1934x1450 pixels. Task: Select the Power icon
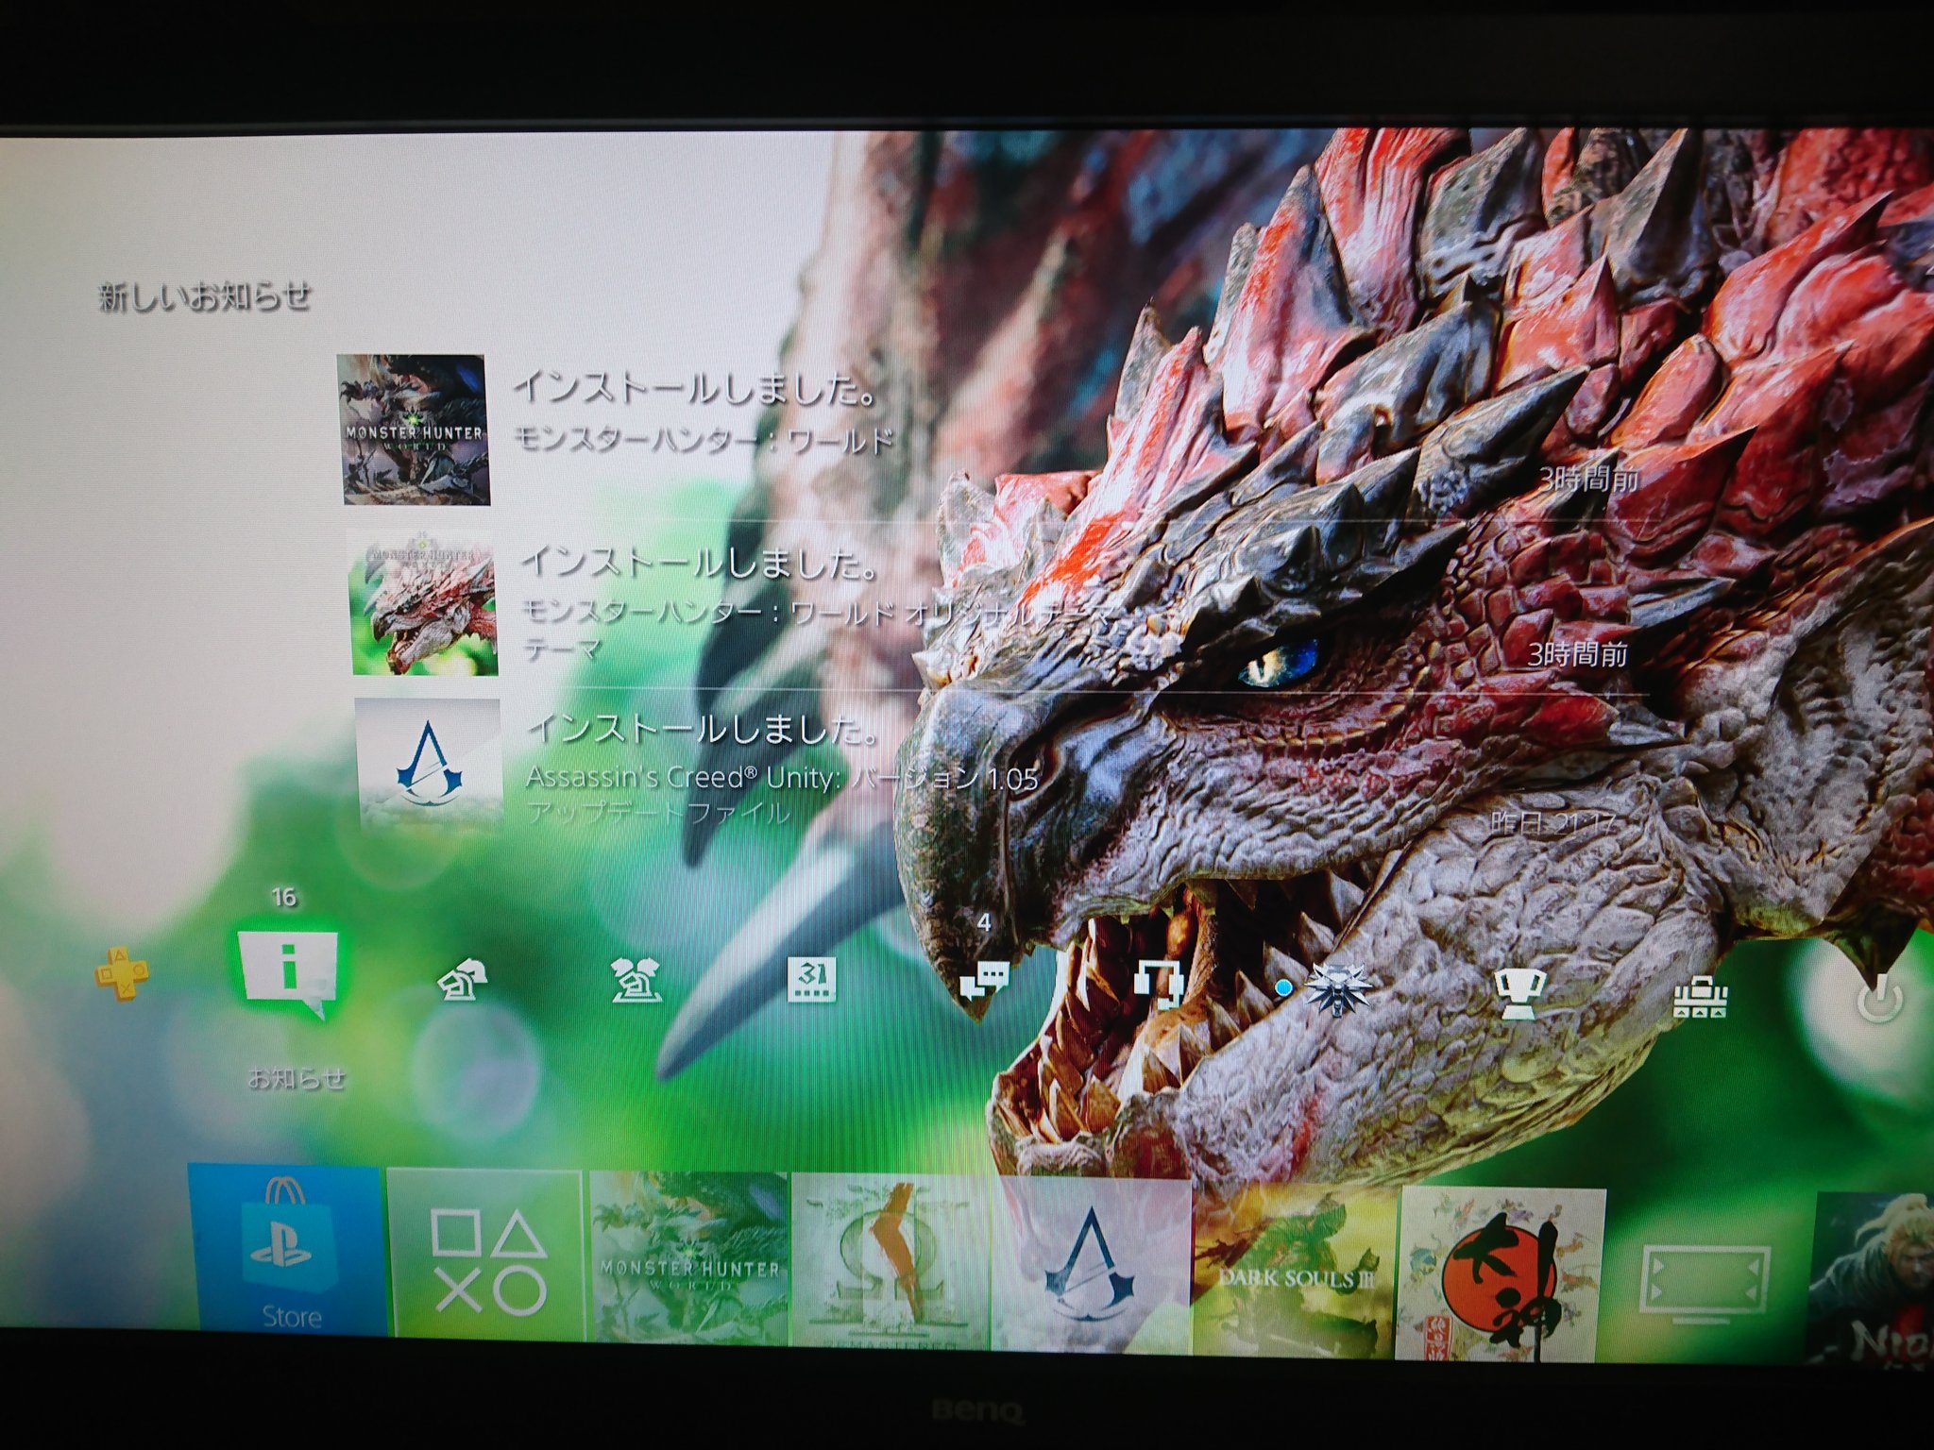[1878, 1001]
